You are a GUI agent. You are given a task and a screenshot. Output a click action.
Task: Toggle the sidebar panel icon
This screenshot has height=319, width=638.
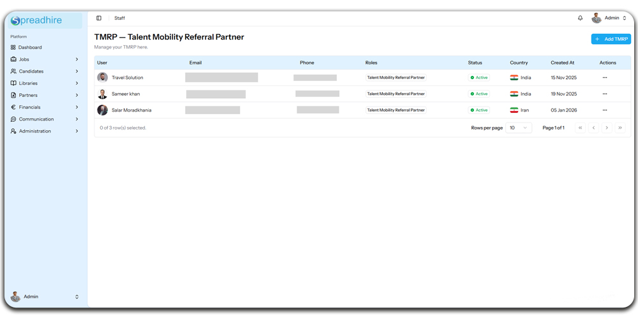[x=99, y=18]
